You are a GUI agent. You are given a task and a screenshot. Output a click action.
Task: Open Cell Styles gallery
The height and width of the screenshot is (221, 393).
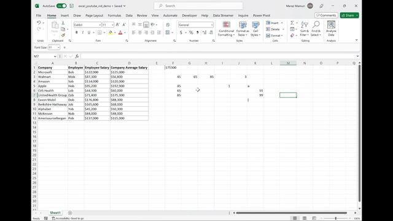pos(255,29)
